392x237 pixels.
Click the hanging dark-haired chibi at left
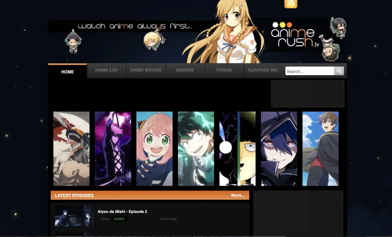point(73,42)
